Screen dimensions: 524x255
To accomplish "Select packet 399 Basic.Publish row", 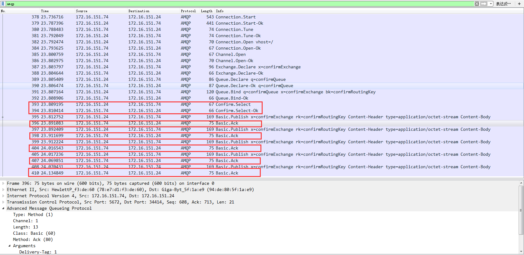I will coord(262,142).
